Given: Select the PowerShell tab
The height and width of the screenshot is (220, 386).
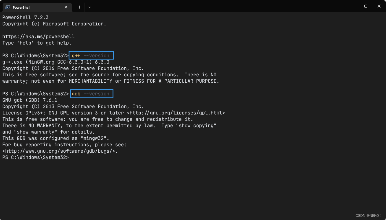Looking at the screenshot, I should (x=37, y=7).
